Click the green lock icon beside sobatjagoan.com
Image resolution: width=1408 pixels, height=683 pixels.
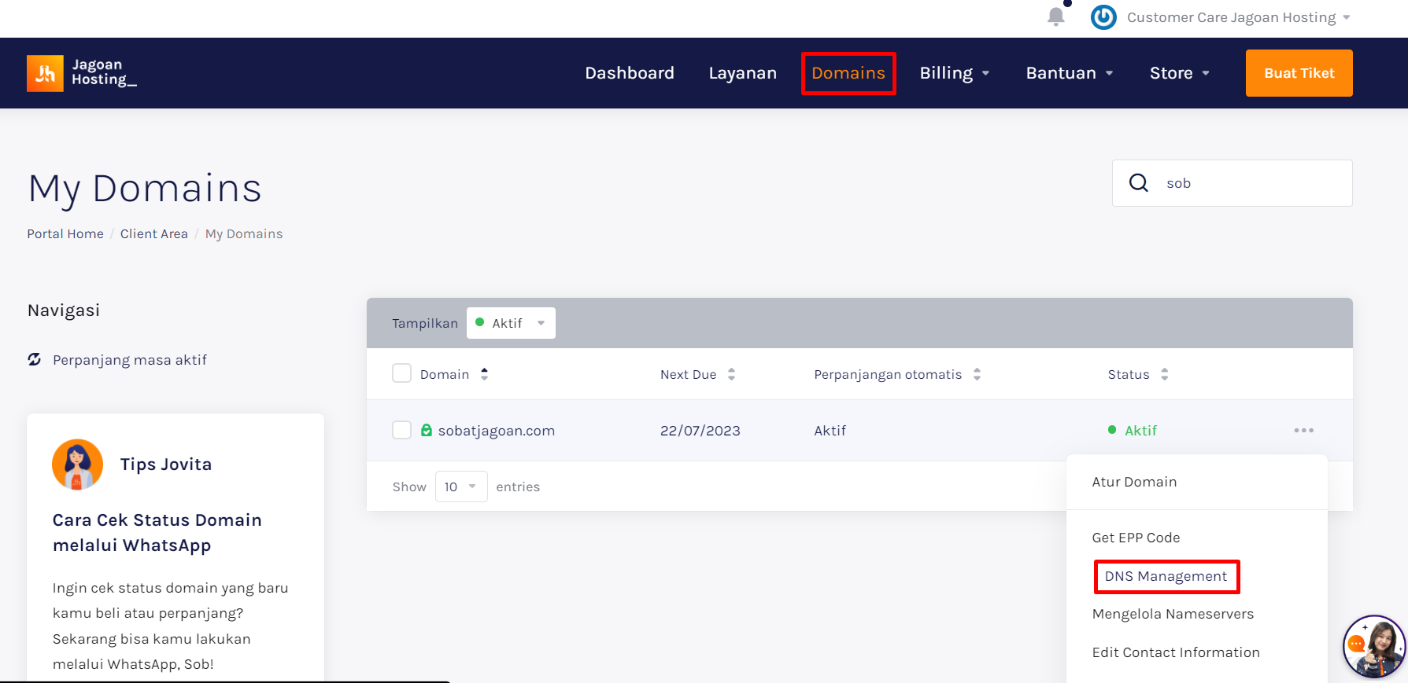(427, 430)
